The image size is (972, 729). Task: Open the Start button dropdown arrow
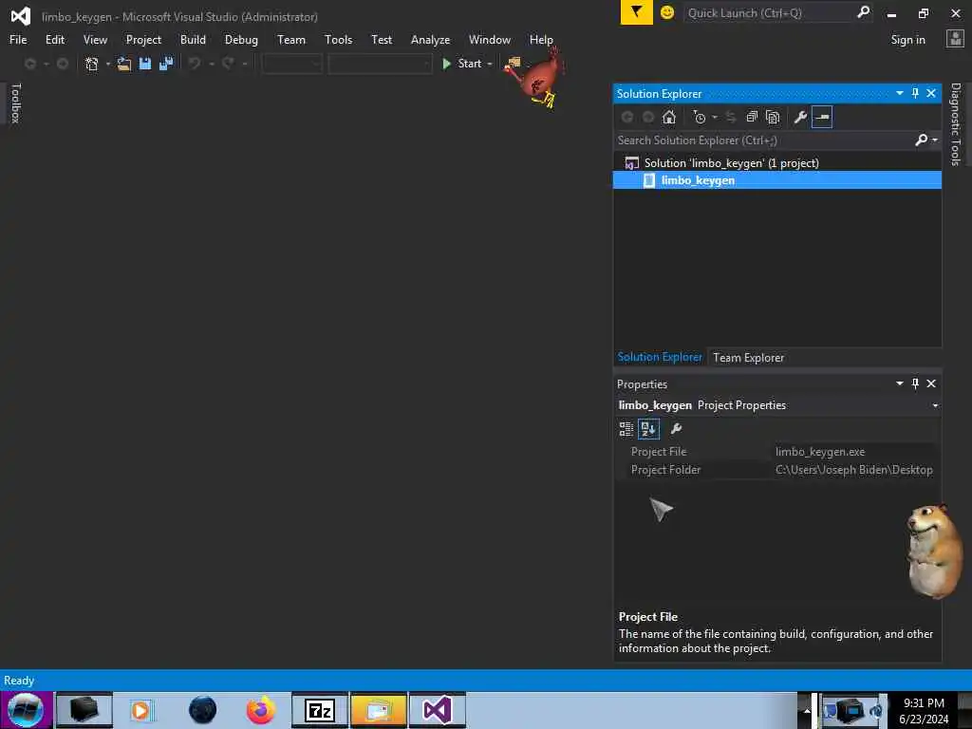point(490,64)
